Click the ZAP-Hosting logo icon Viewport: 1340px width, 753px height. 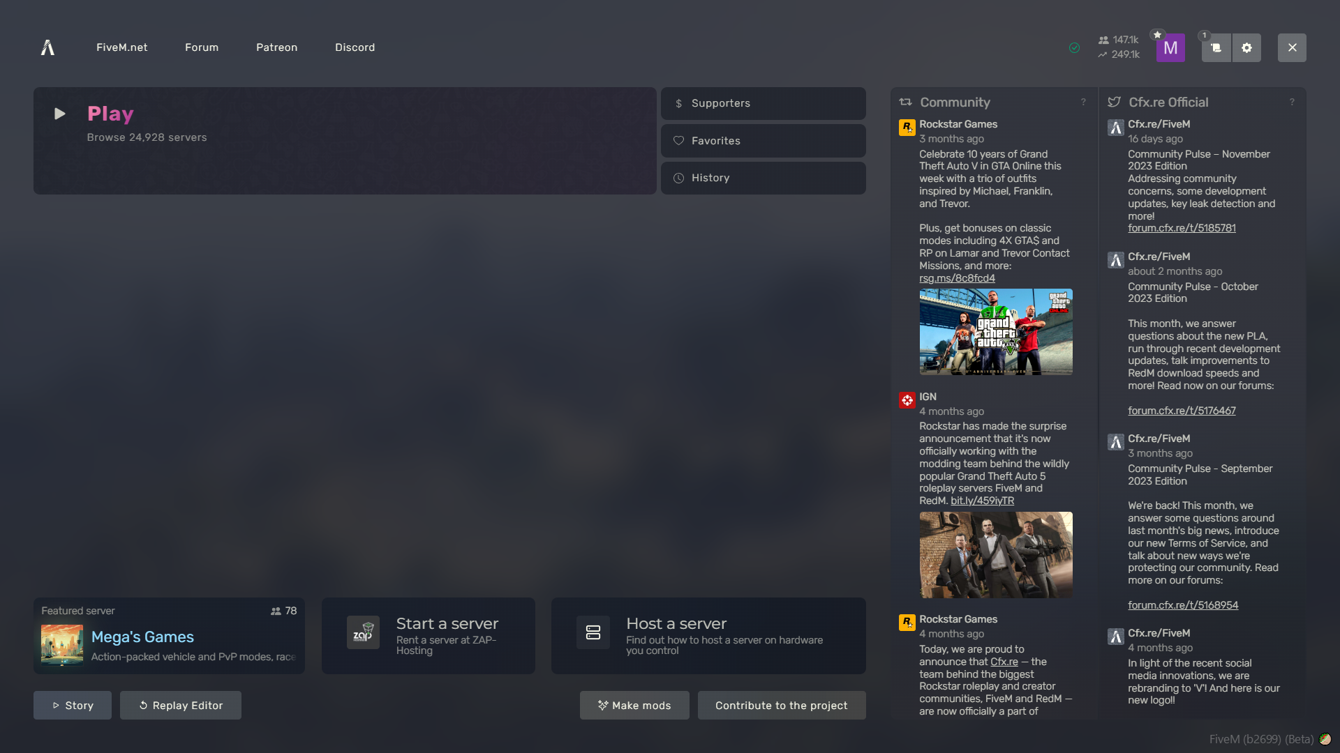tap(363, 632)
